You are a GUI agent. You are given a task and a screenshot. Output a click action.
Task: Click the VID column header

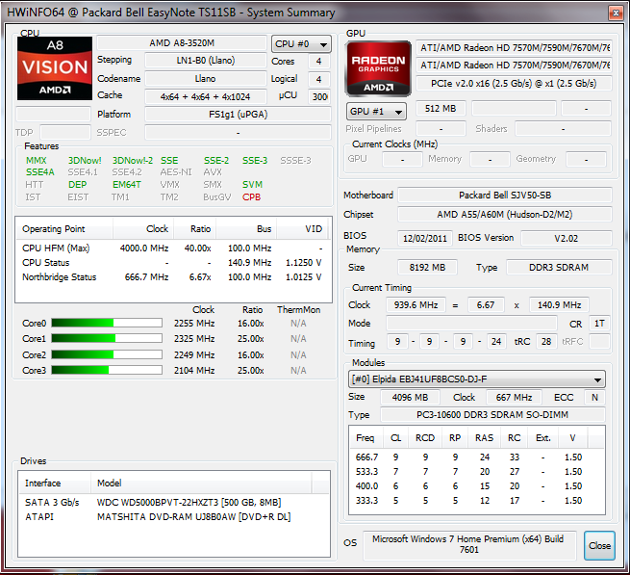click(x=302, y=229)
